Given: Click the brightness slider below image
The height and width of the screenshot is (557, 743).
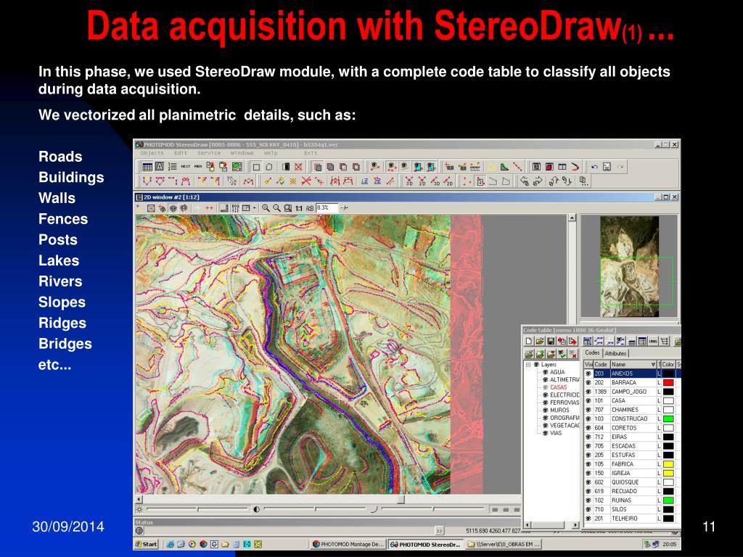Looking at the screenshot, I should 197,509.
